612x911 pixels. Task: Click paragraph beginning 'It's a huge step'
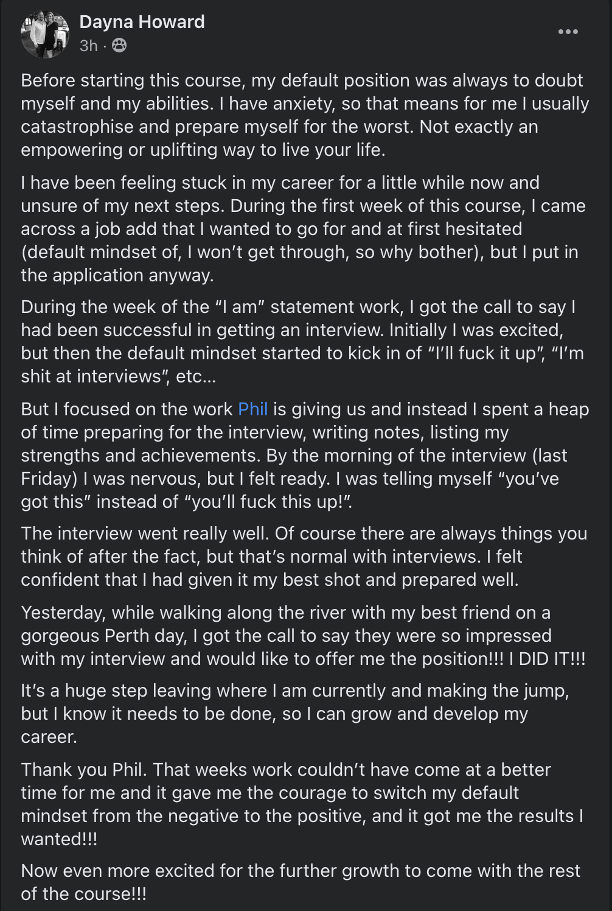click(x=295, y=714)
